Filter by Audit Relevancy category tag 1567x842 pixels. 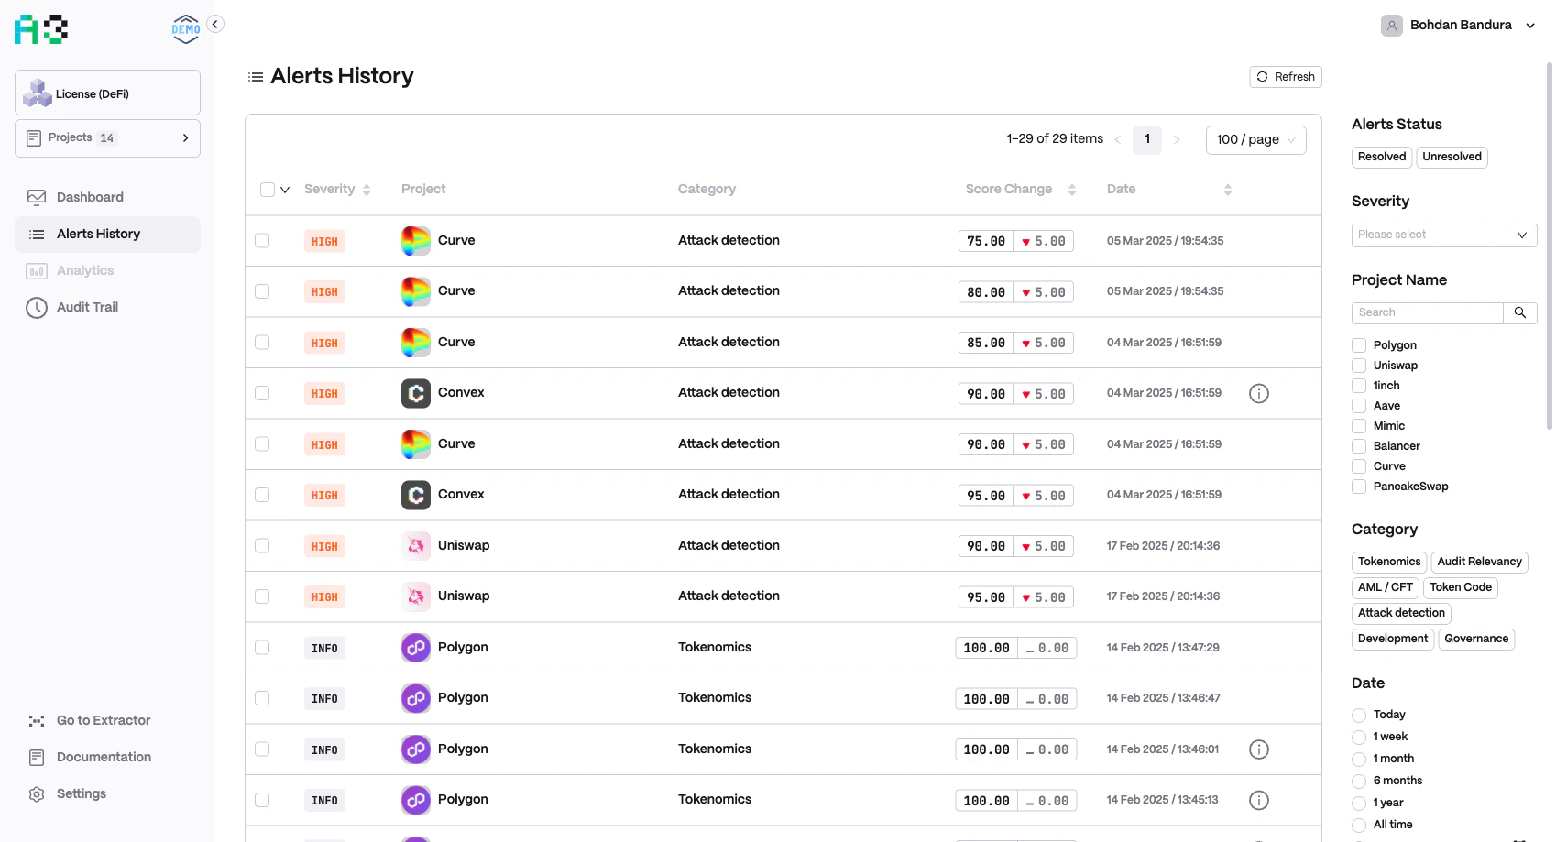[x=1479, y=562]
